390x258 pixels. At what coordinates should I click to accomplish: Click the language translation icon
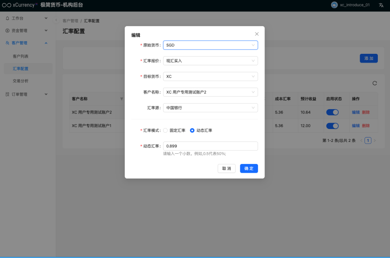pyautogui.click(x=381, y=5)
